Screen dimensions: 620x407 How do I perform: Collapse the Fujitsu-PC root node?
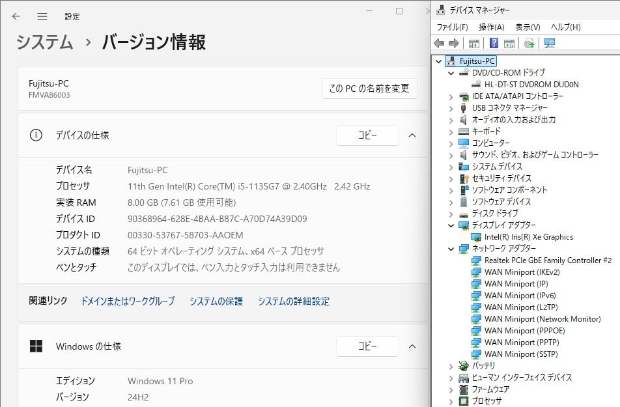click(x=438, y=61)
